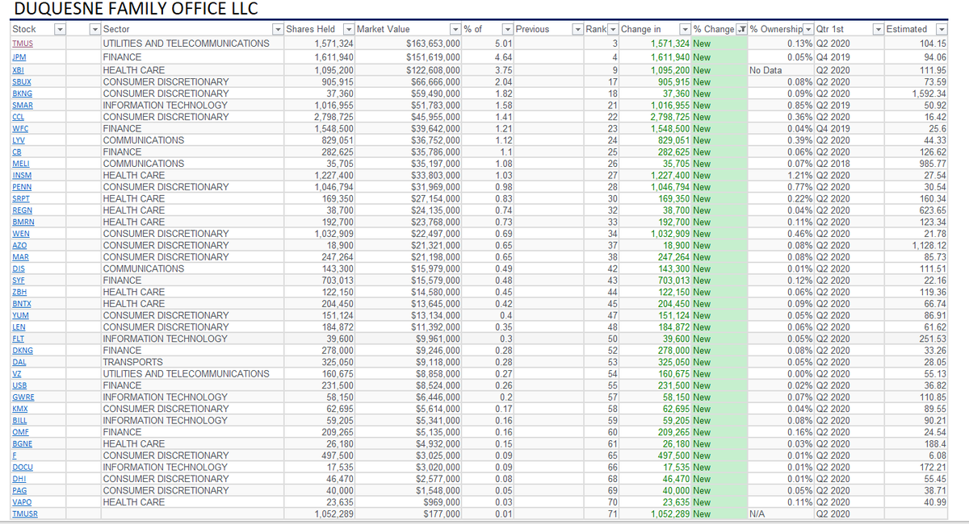The width and height of the screenshot is (969, 524).
Task: Click the MELI ticker hyperlink
Action: click(21, 163)
